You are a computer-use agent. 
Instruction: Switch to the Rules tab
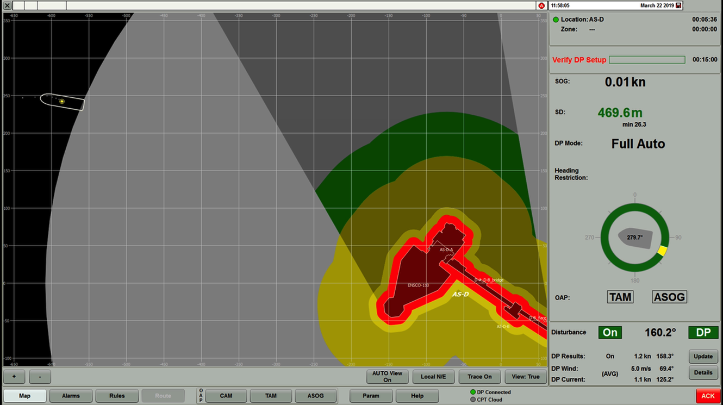pos(117,396)
